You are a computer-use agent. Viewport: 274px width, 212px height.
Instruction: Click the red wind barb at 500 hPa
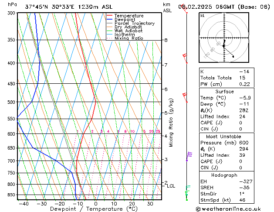(185, 98)
